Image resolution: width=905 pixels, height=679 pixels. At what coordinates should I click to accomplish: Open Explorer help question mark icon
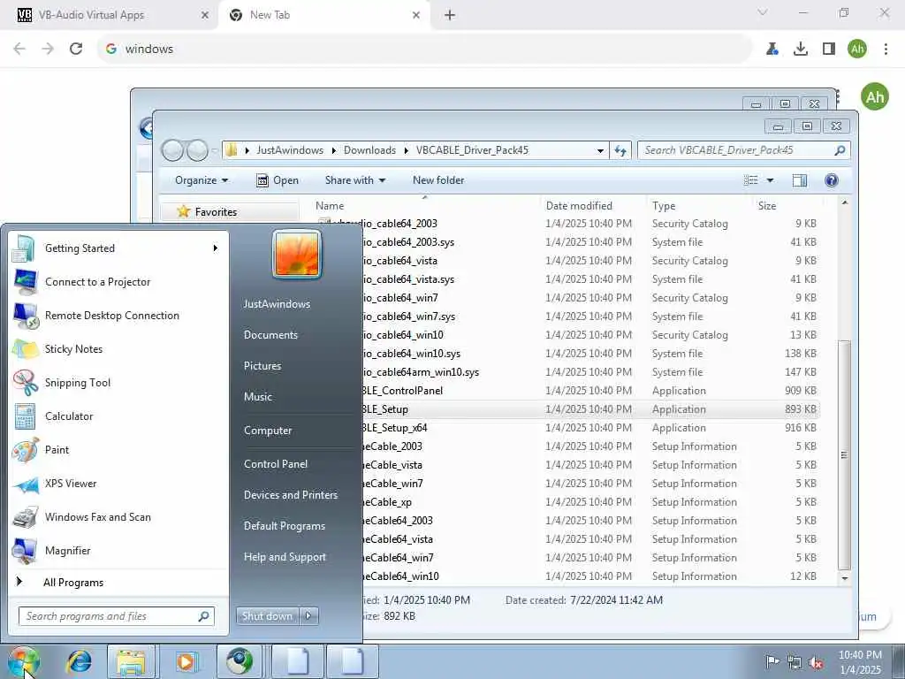[831, 180]
